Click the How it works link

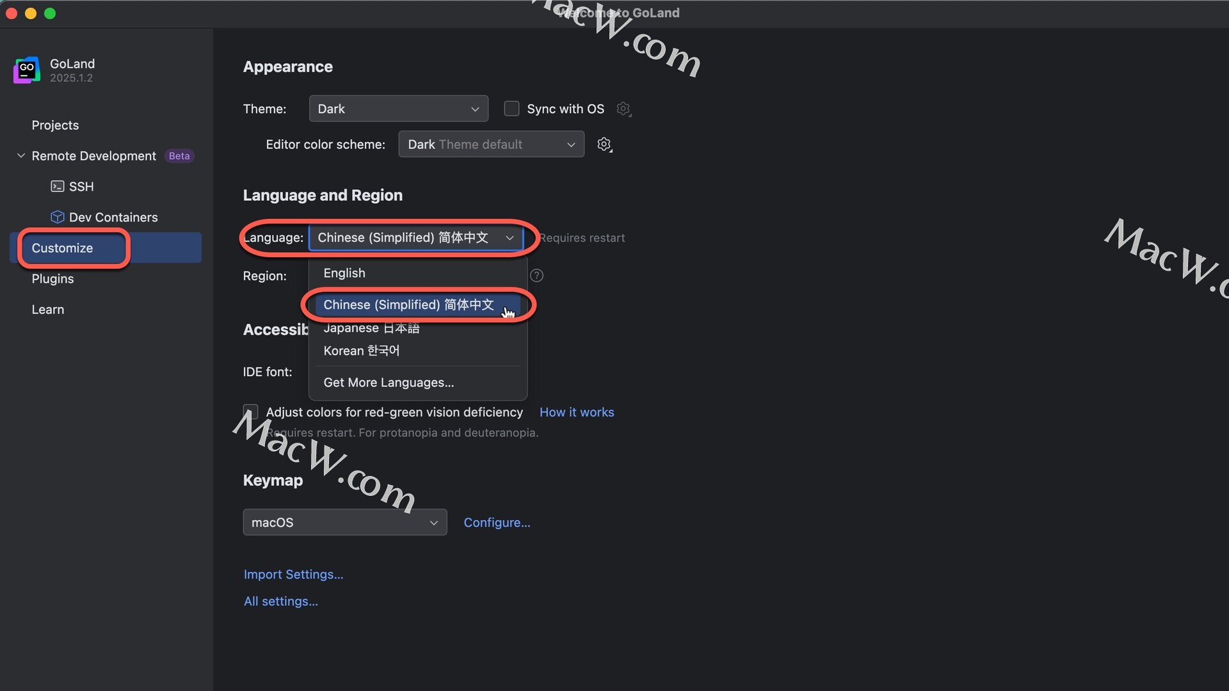click(577, 412)
